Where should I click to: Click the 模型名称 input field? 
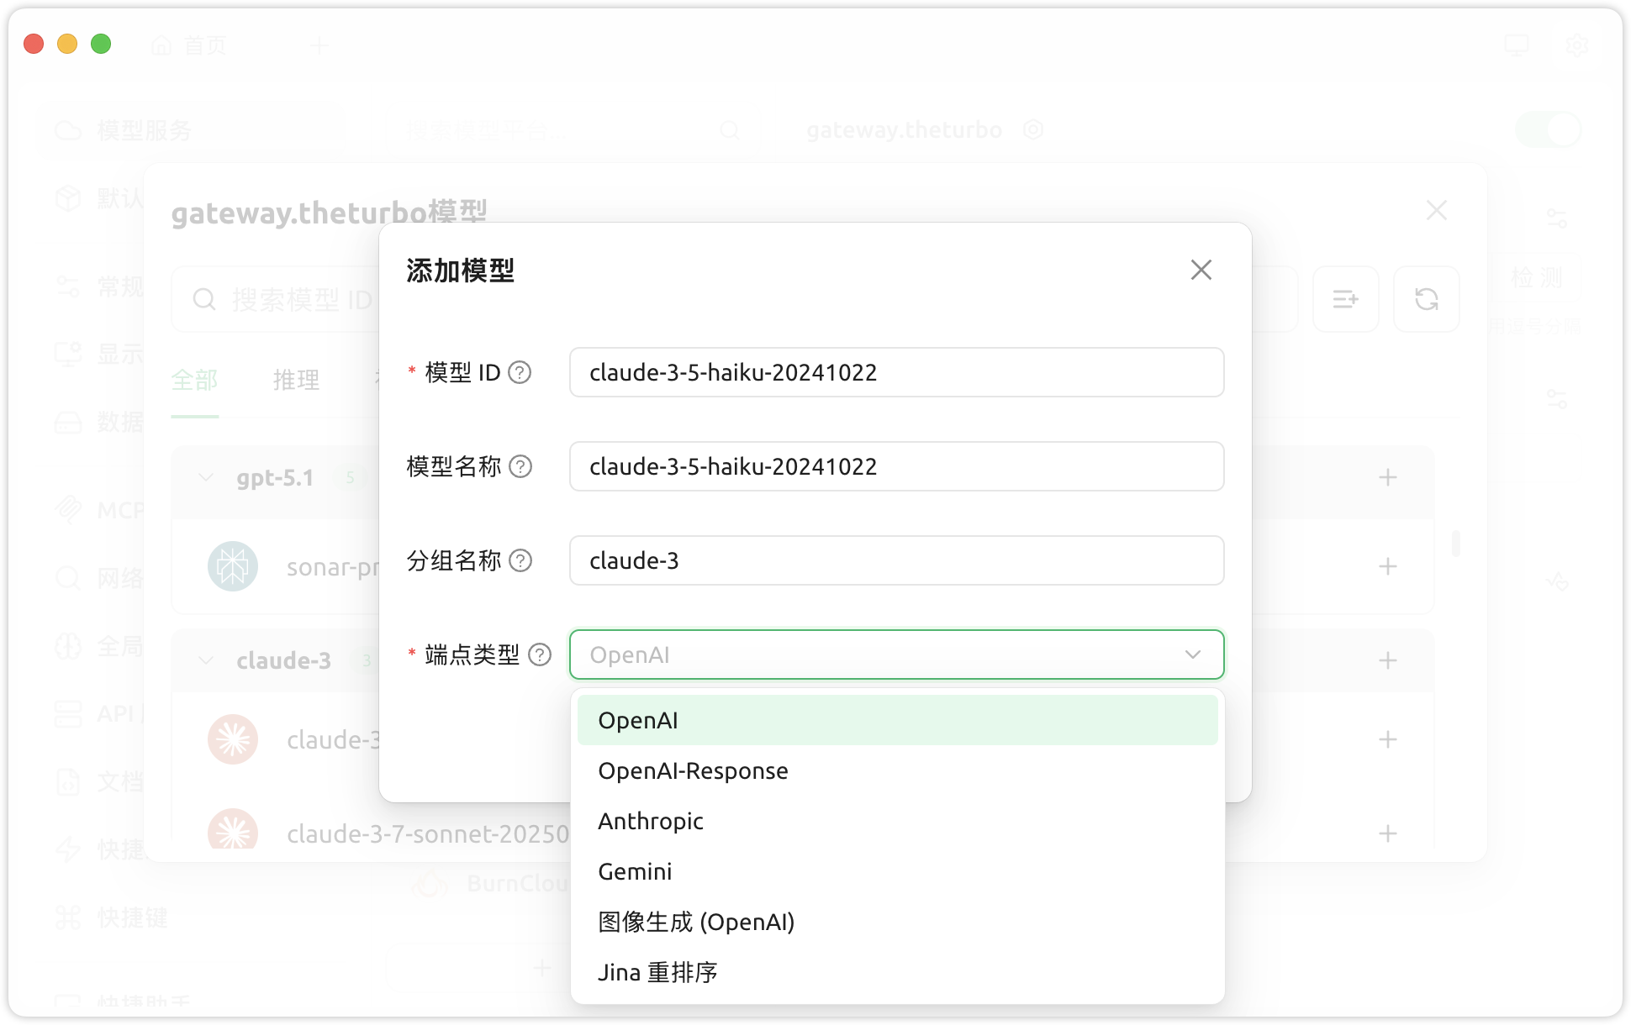click(896, 466)
